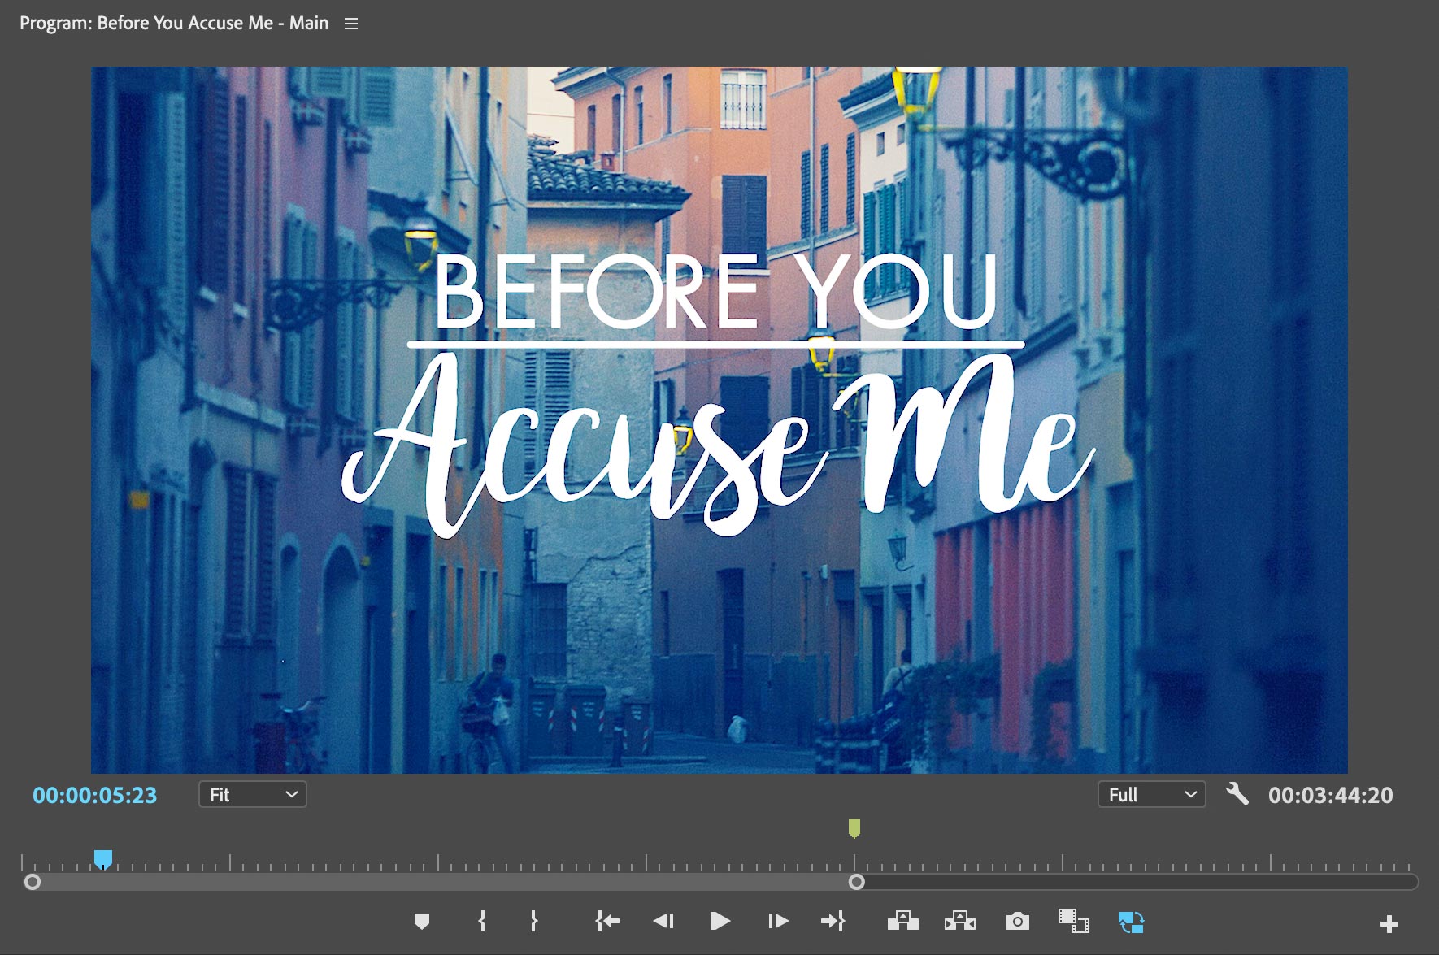The width and height of the screenshot is (1439, 955).
Task: Disable the highlighted Multi-Camera toggle
Action: pos(1130,921)
